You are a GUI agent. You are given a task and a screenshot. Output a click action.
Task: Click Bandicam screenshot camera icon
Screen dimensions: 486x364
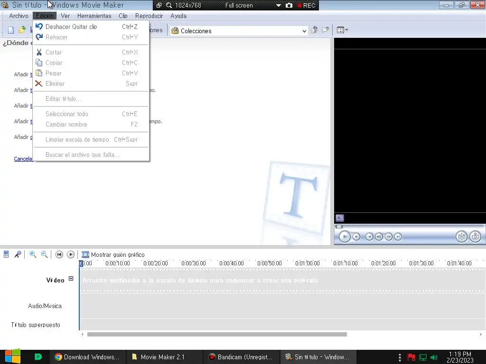tap(289, 5)
